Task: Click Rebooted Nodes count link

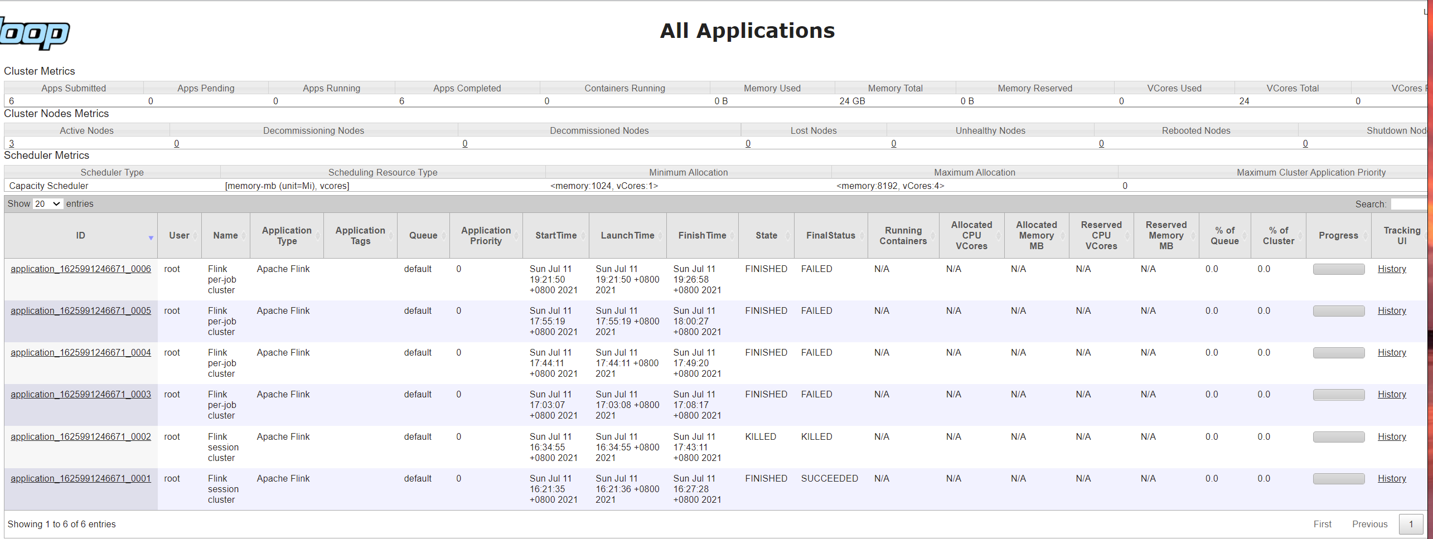Action: tap(1101, 144)
